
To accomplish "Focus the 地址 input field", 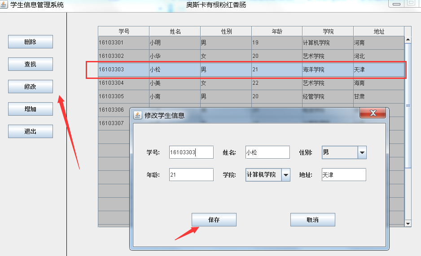I will [x=344, y=175].
